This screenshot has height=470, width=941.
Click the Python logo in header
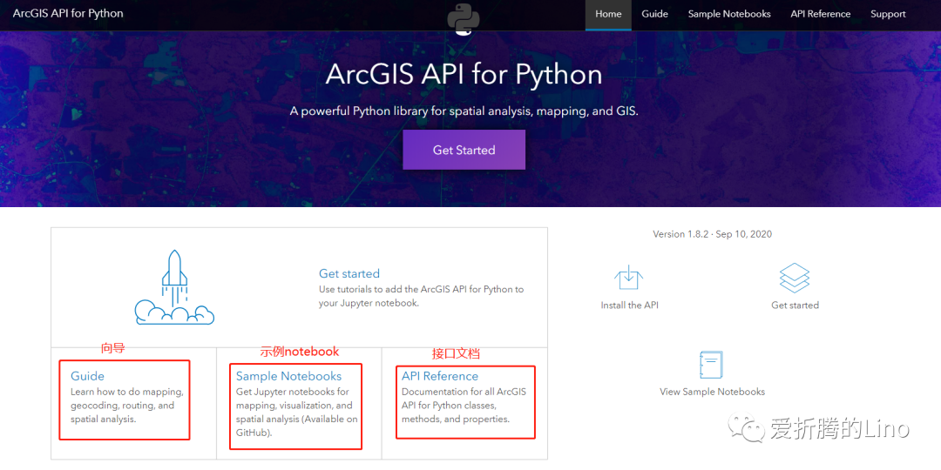[464, 18]
